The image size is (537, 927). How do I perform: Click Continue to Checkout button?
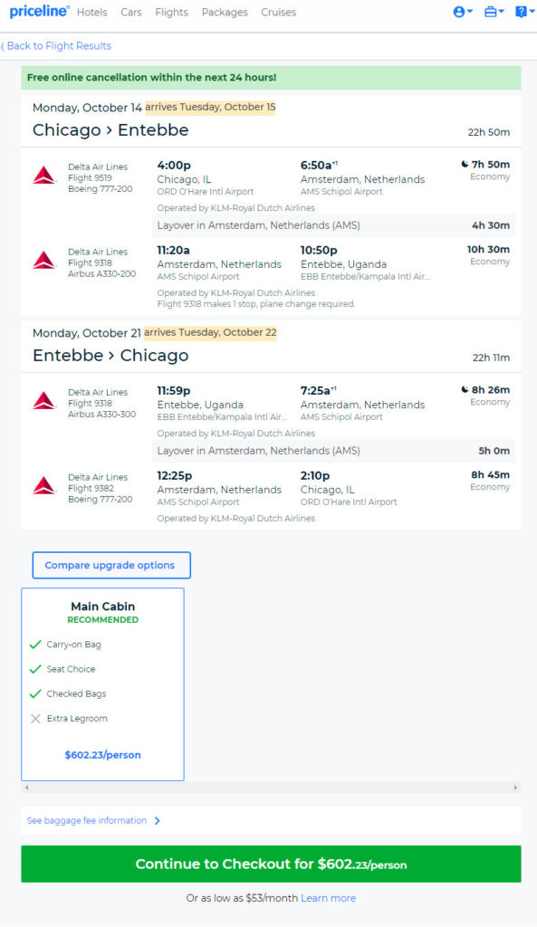coord(271,864)
